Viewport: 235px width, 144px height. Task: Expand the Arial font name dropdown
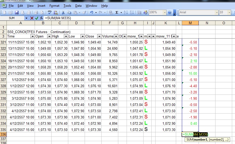(217, 12)
